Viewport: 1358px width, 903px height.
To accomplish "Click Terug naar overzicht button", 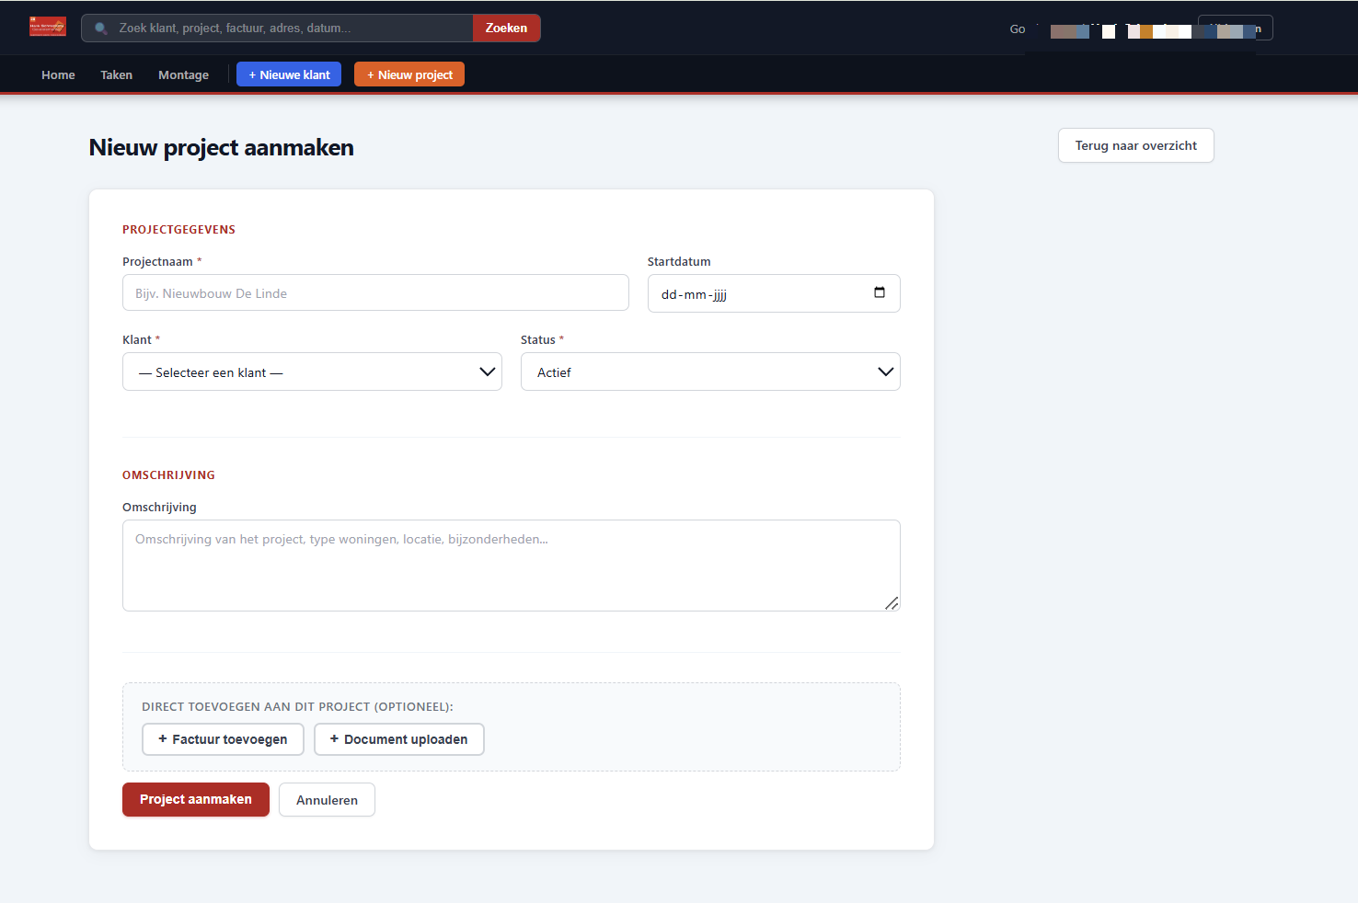I will coord(1136,145).
